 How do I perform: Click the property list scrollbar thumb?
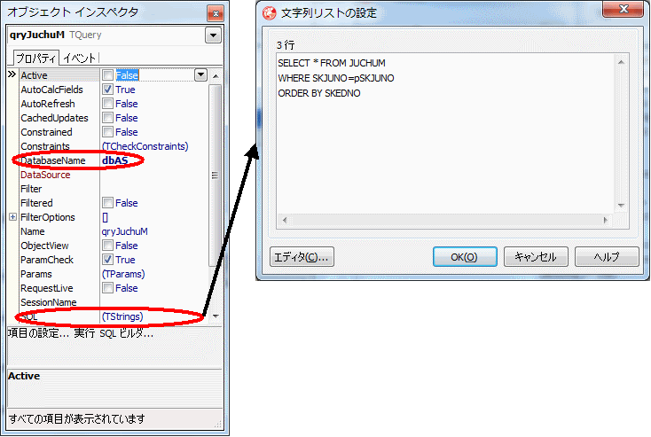coord(216,176)
